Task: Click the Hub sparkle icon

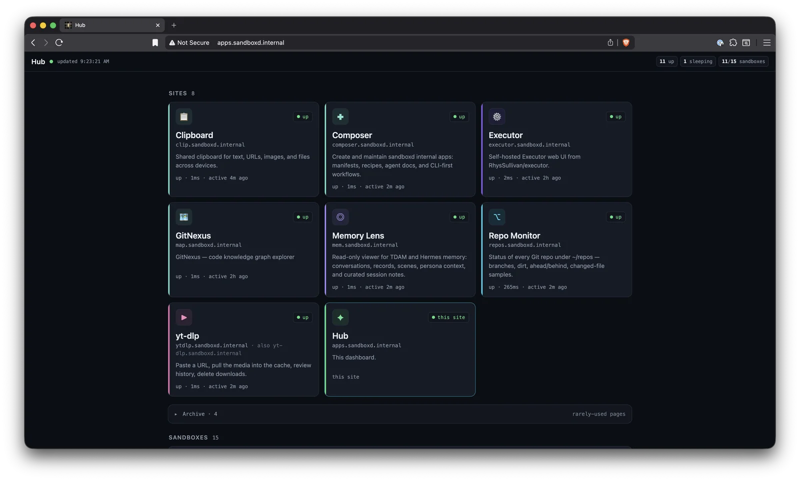Action: pos(340,317)
